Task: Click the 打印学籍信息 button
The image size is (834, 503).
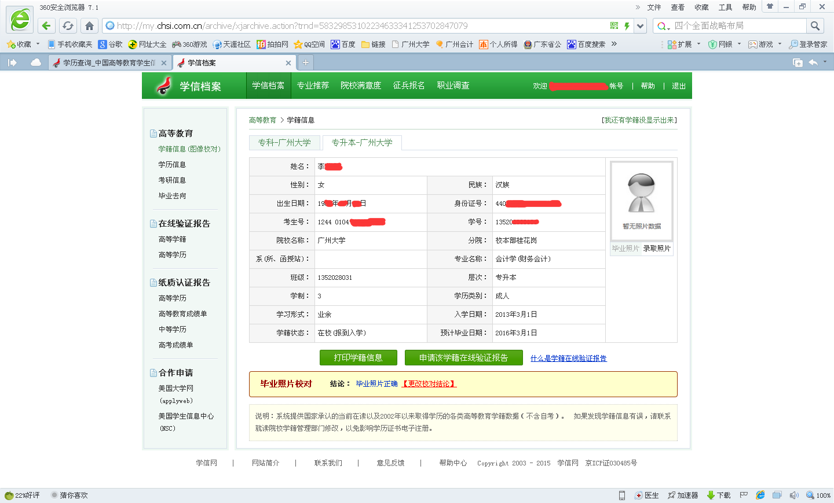Action: tap(359, 358)
